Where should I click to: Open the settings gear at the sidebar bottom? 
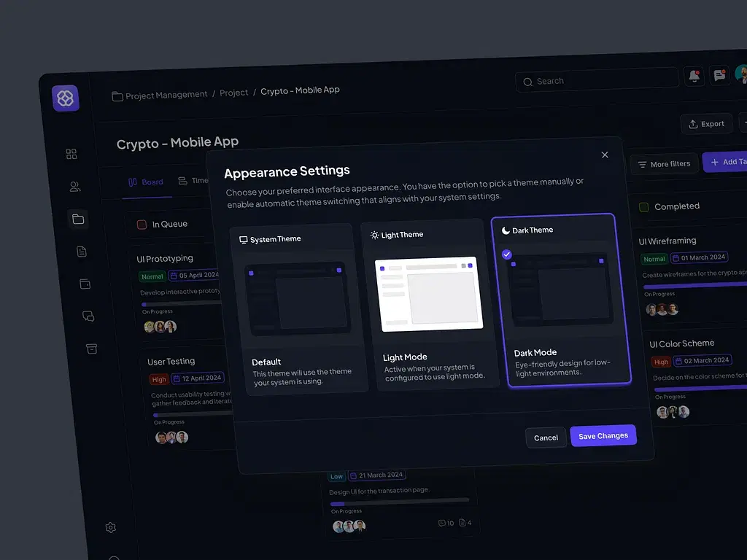111,528
